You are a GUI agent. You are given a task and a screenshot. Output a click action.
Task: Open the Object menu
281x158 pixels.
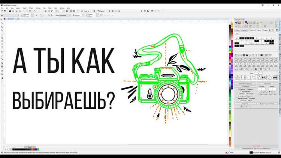25,8
